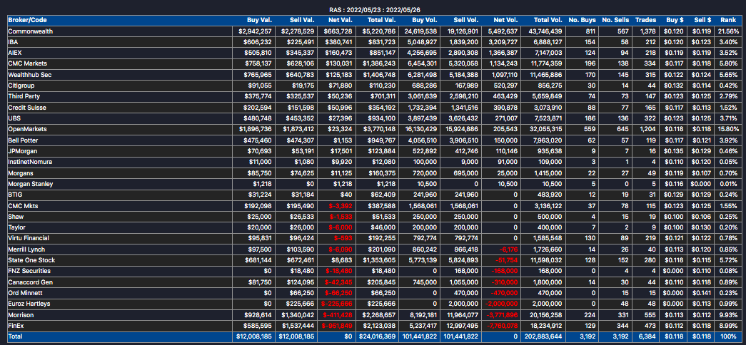Select the CMC Mkts broker name

(24, 206)
